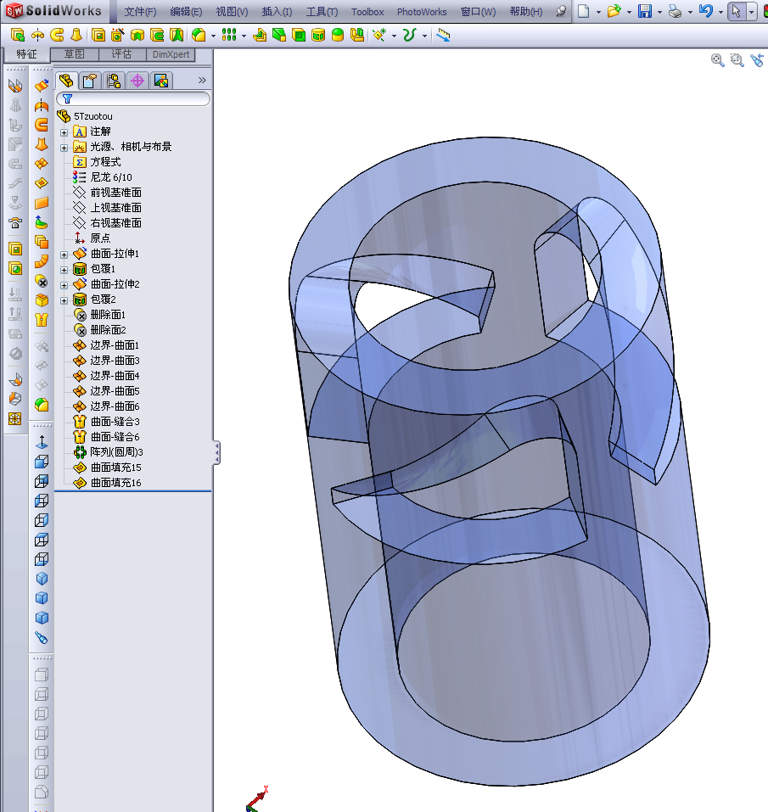Screen dimensions: 768x812
Task: Click the Open folder icon
Action: pyautogui.click(x=614, y=11)
